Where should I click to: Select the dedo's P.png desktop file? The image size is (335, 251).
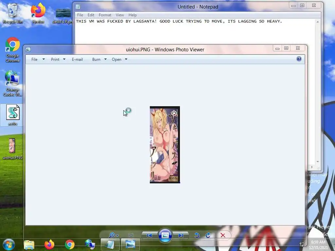point(63,16)
